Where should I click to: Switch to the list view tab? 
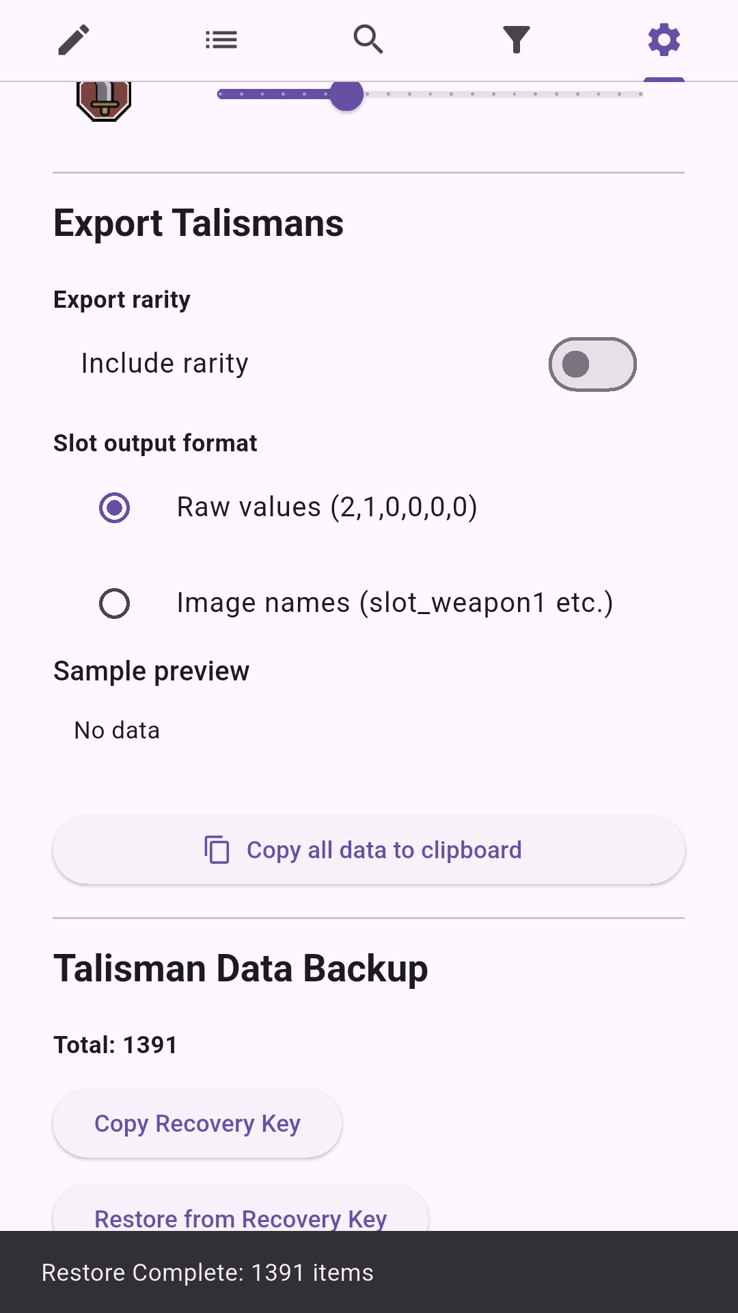point(221,40)
